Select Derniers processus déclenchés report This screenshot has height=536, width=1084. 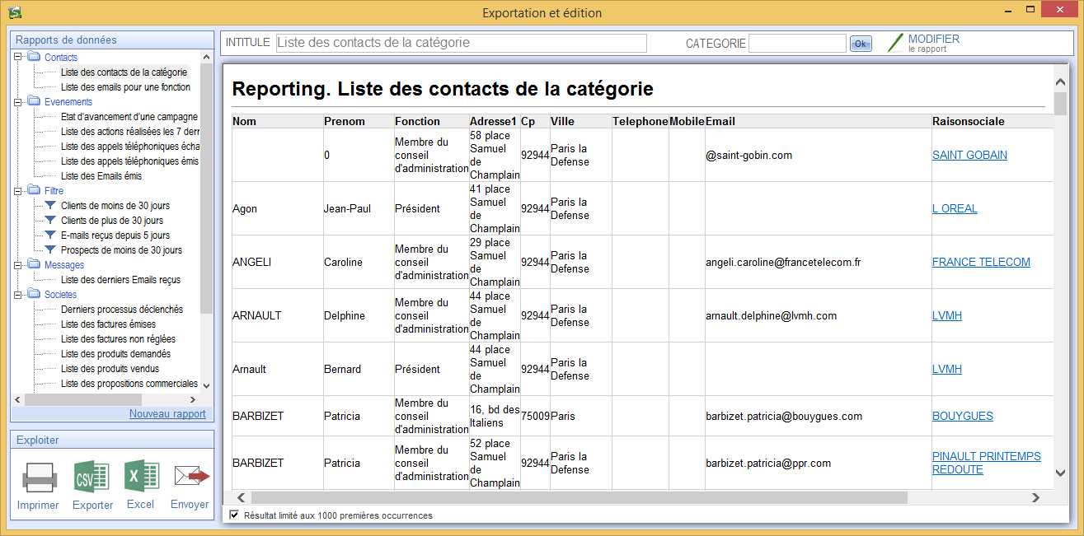[122, 310]
